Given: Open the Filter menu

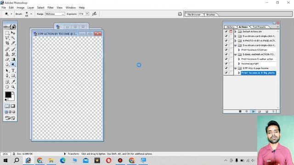Looking at the screenshot, I should (51, 8).
